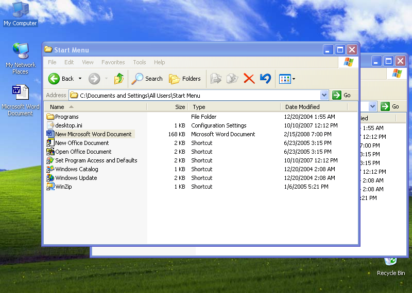
Task: Click the Go button in Start Menu window
Action: pyautogui.click(x=341, y=95)
